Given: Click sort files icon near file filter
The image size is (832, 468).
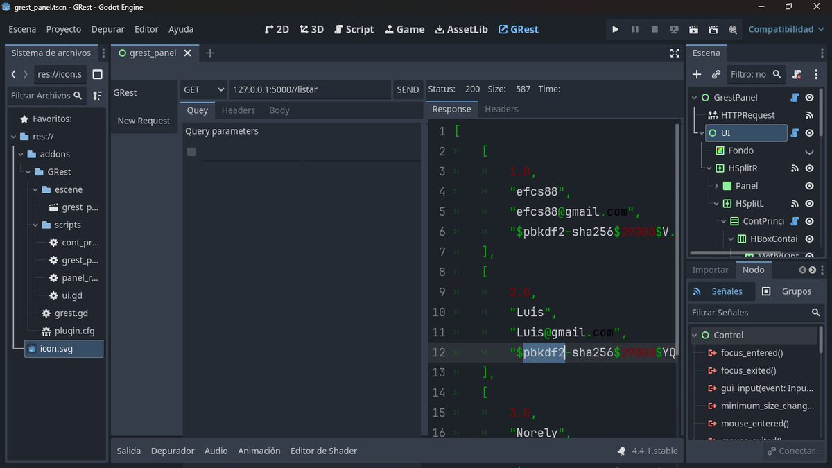Looking at the screenshot, I should click(x=97, y=96).
